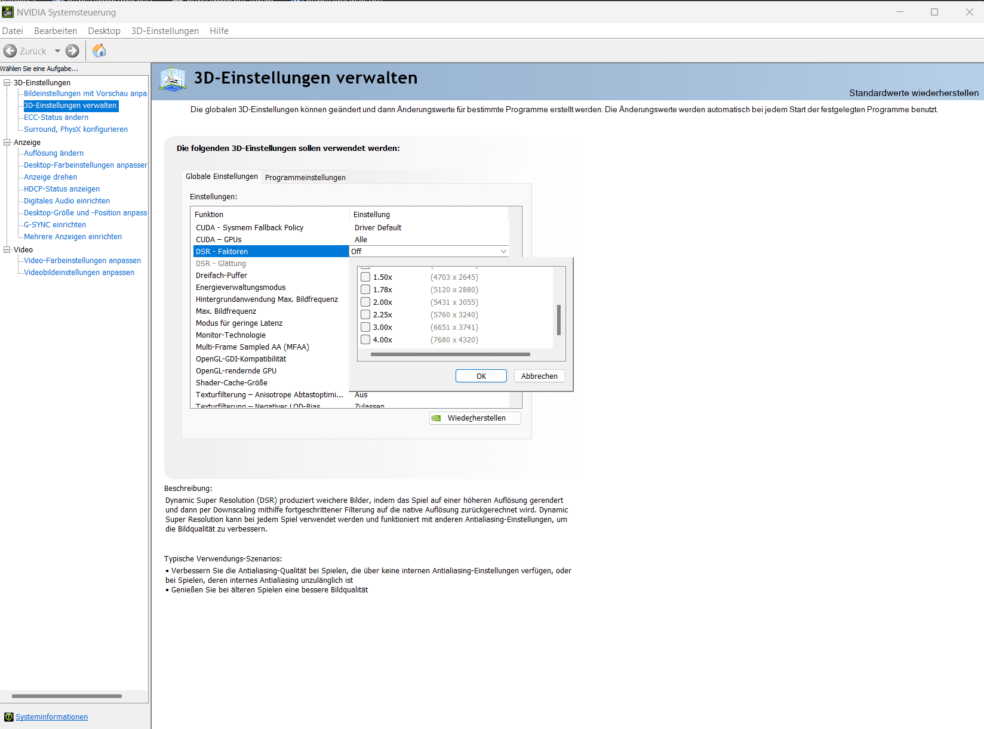Click the DSR factor list horizontal scrollbar
Screen dimensions: 984x729
pos(450,354)
